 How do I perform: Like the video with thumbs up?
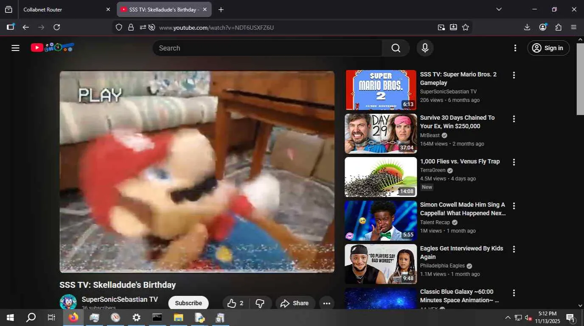236,303
